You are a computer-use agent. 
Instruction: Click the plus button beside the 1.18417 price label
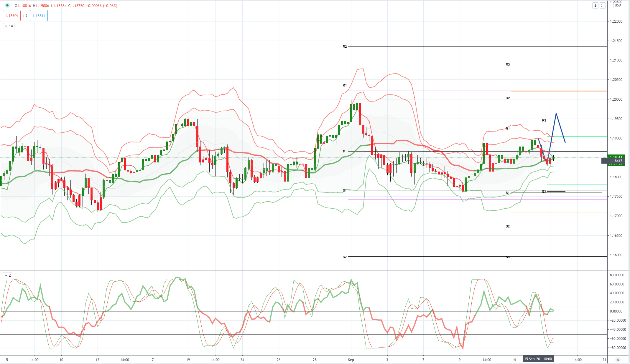604,161
